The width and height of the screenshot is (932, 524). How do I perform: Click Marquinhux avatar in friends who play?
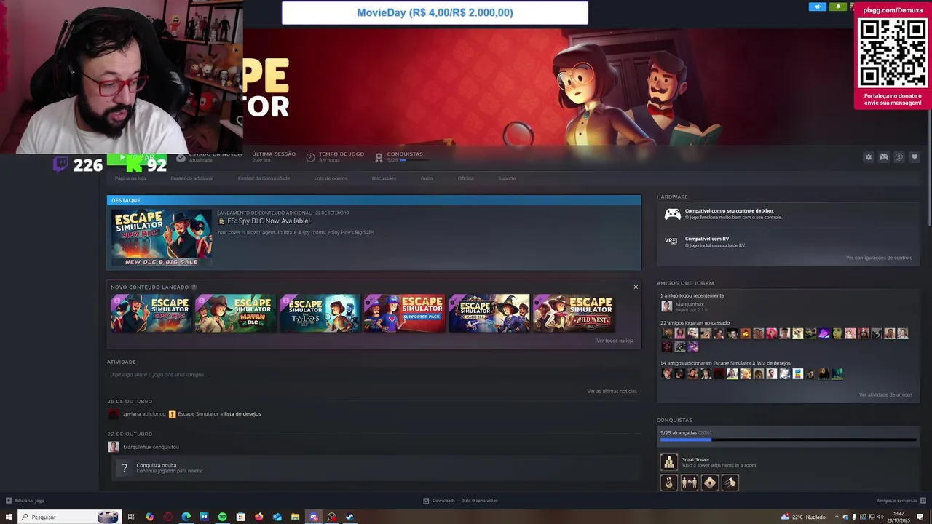pyautogui.click(x=666, y=306)
